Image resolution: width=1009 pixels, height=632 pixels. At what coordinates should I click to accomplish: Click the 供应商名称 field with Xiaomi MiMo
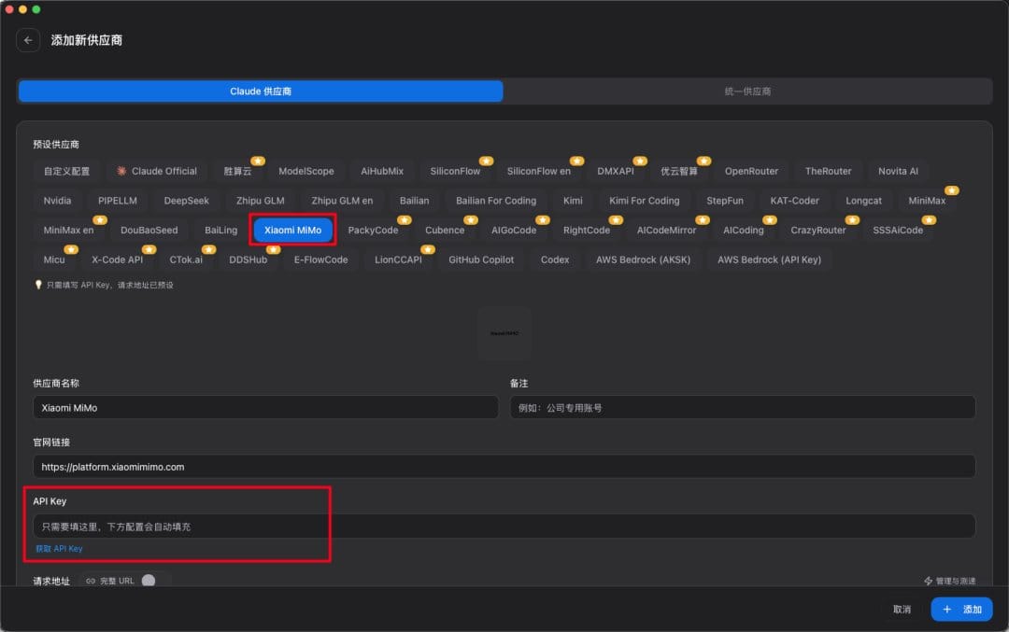click(265, 408)
